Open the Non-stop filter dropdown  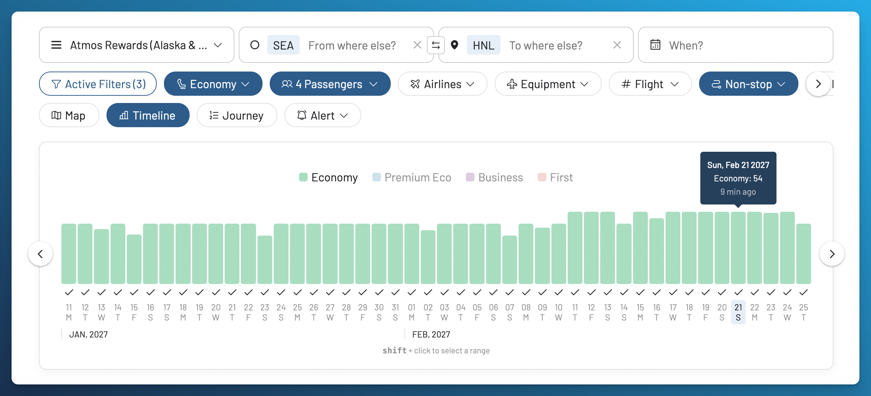point(749,84)
